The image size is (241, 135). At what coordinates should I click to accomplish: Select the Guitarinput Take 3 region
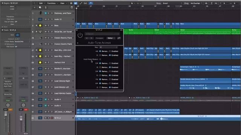click(x=206, y=68)
